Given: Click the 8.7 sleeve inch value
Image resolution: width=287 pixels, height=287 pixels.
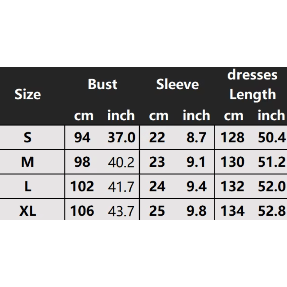Looking at the screenshot, I should (196, 138).
